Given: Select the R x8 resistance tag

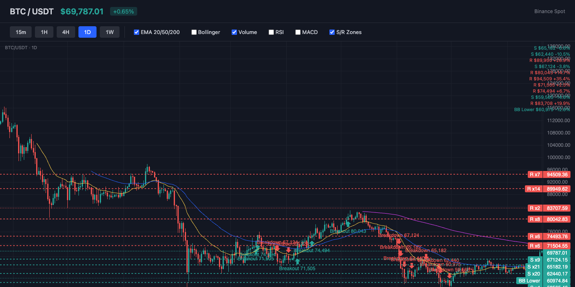Looking at the screenshot, I should (535, 219).
